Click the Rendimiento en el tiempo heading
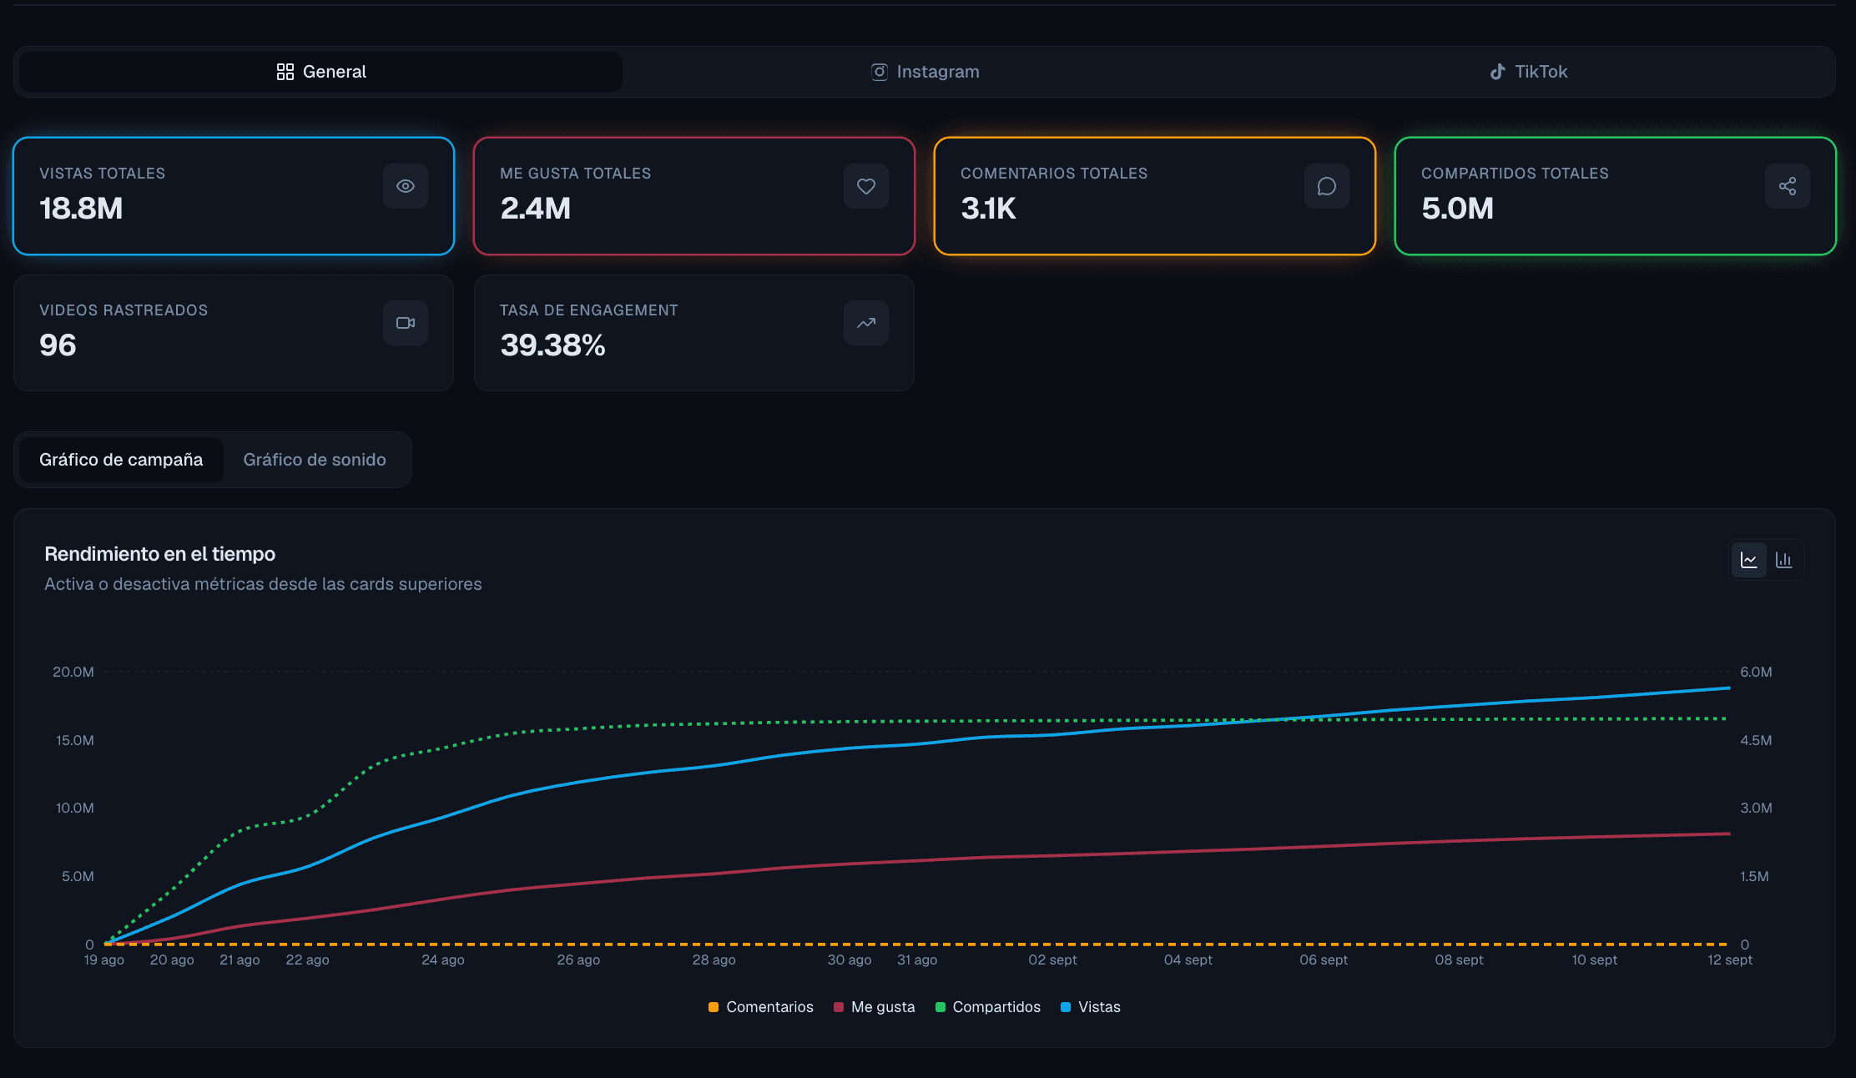Image resolution: width=1856 pixels, height=1078 pixels. click(x=159, y=554)
